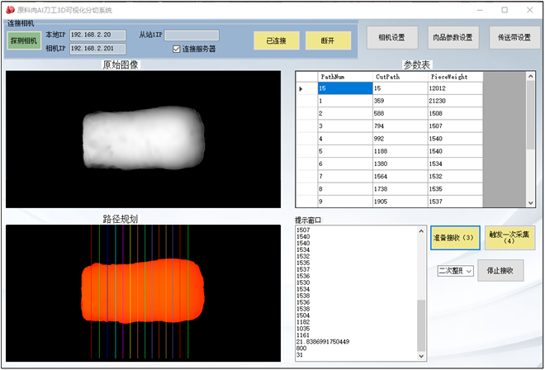The width and height of the screenshot is (545, 370).
Task: Open 肉品参数设置 meat parameter settings
Action: point(452,37)
